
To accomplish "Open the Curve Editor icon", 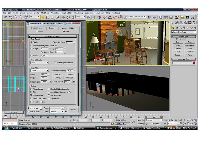I will point(166,17).
